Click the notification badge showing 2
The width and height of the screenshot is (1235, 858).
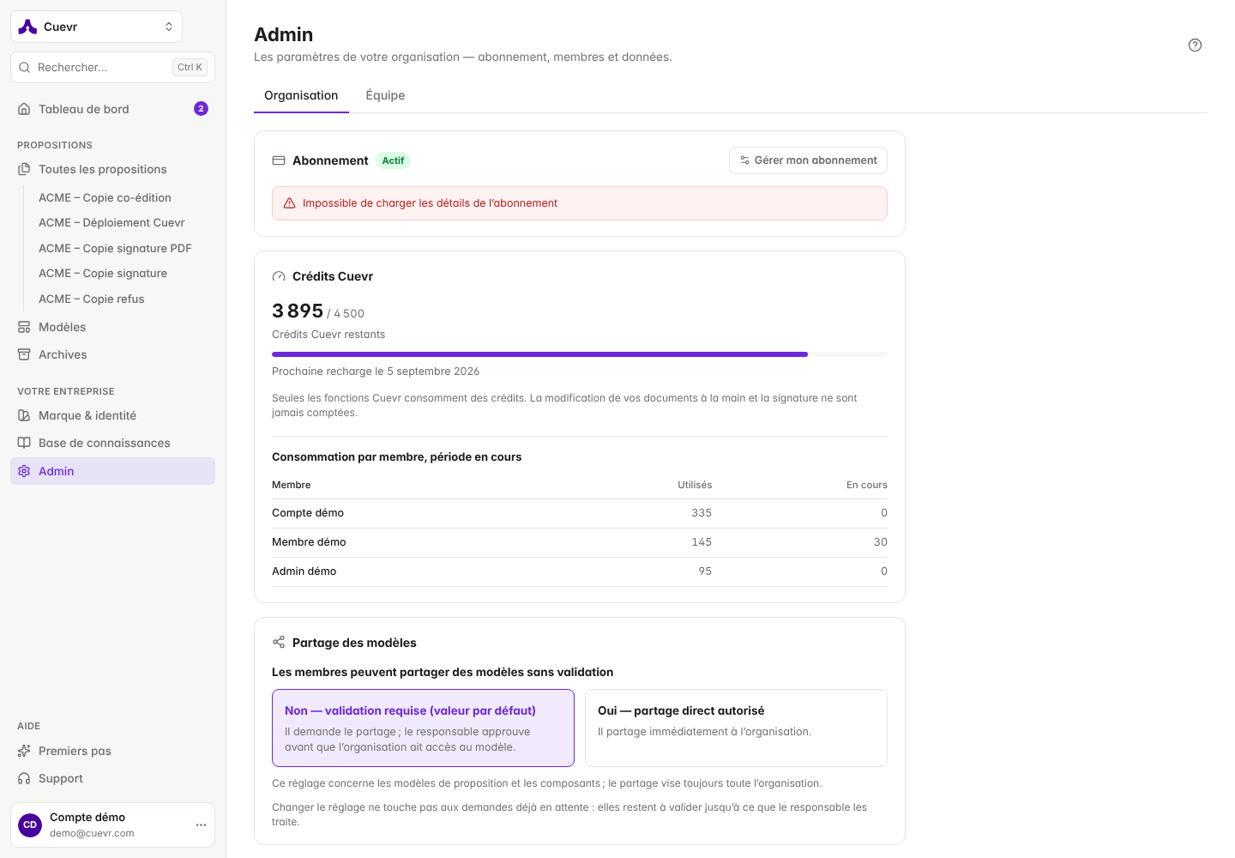(x=201, y=108)
